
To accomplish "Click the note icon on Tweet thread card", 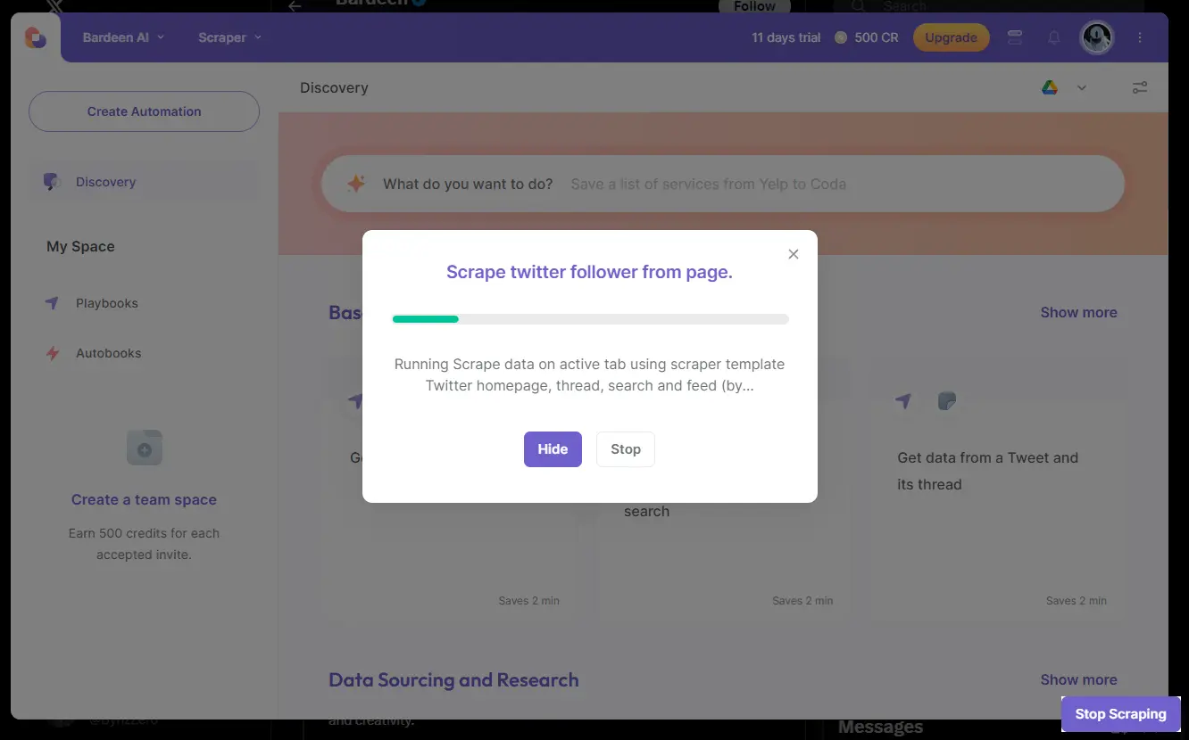I will pyautogui.click(x=947, y=401).
